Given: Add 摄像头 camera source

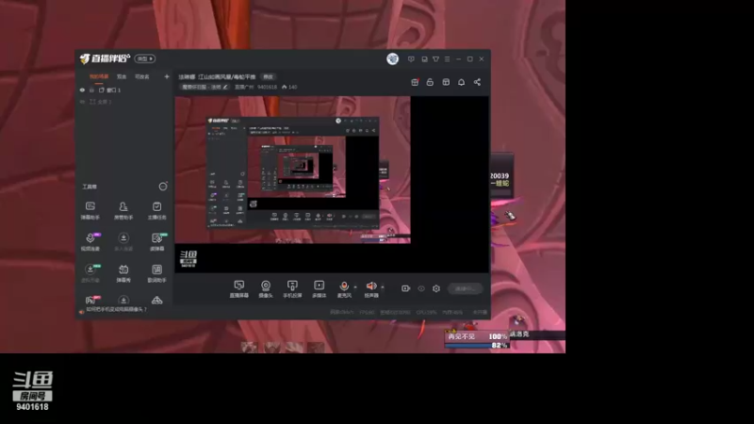Looking at the screenshot, I should click(x=266, y=289).
